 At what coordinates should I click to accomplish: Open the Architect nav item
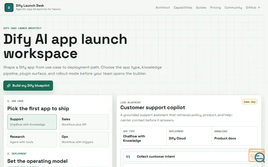(x=162, y=7)
